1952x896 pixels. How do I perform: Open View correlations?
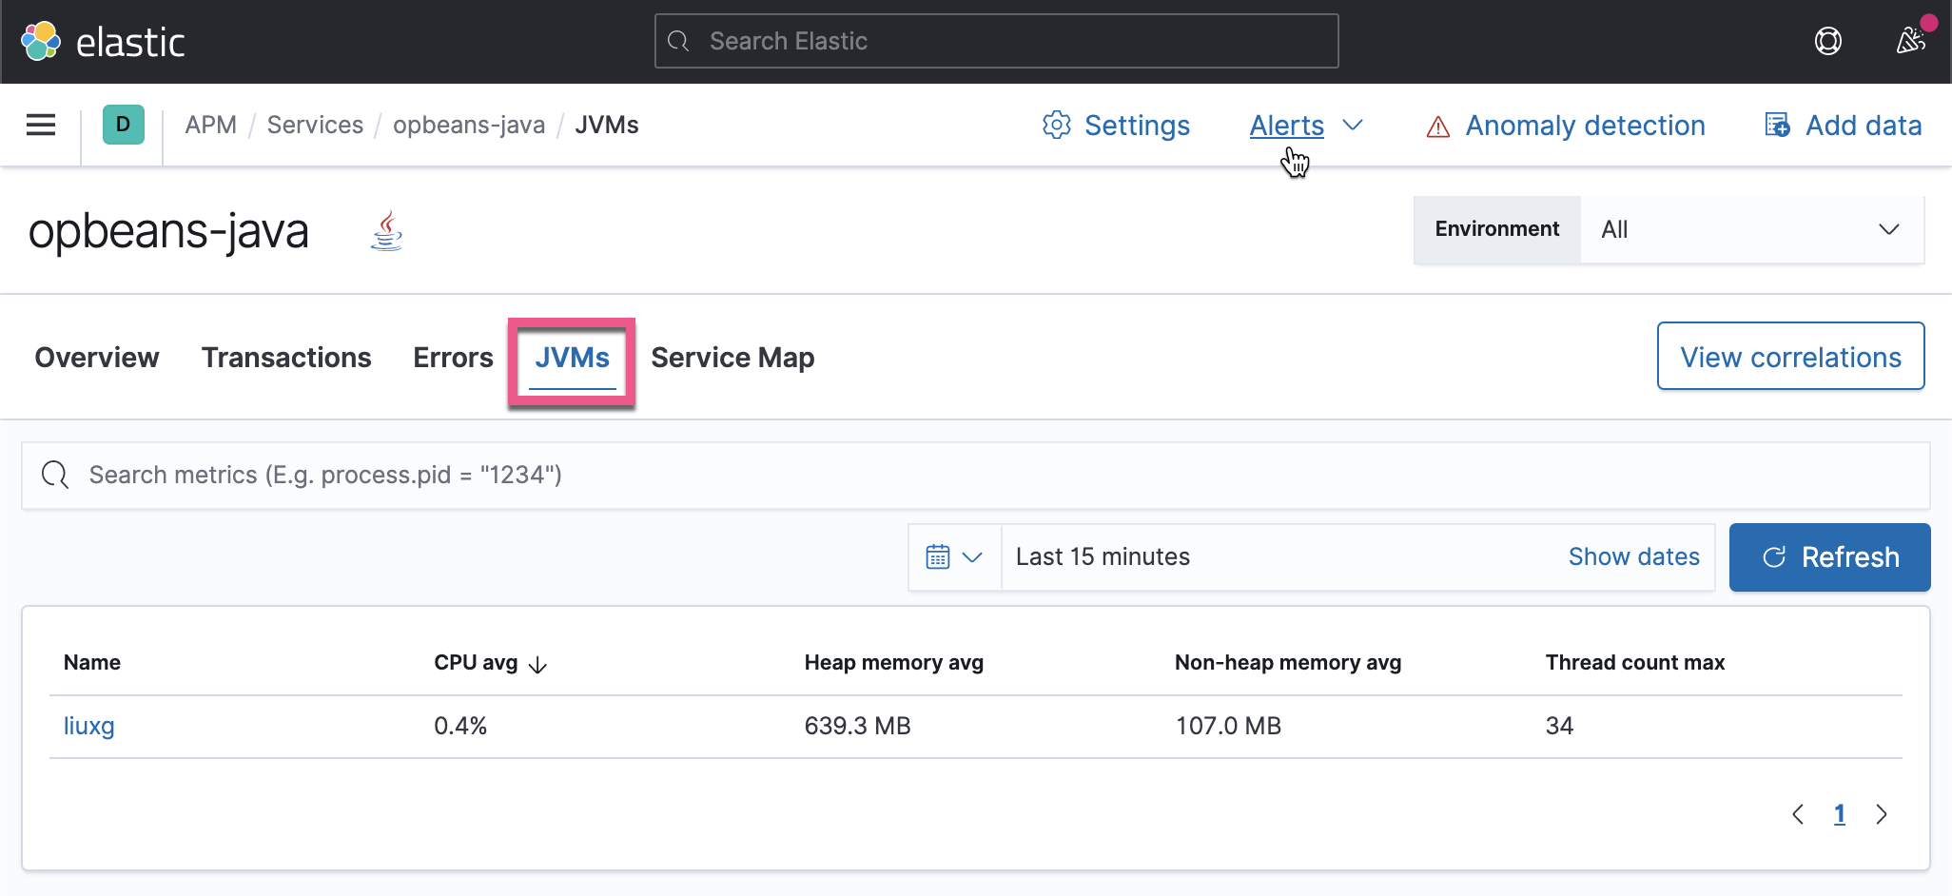[1790, 356]
